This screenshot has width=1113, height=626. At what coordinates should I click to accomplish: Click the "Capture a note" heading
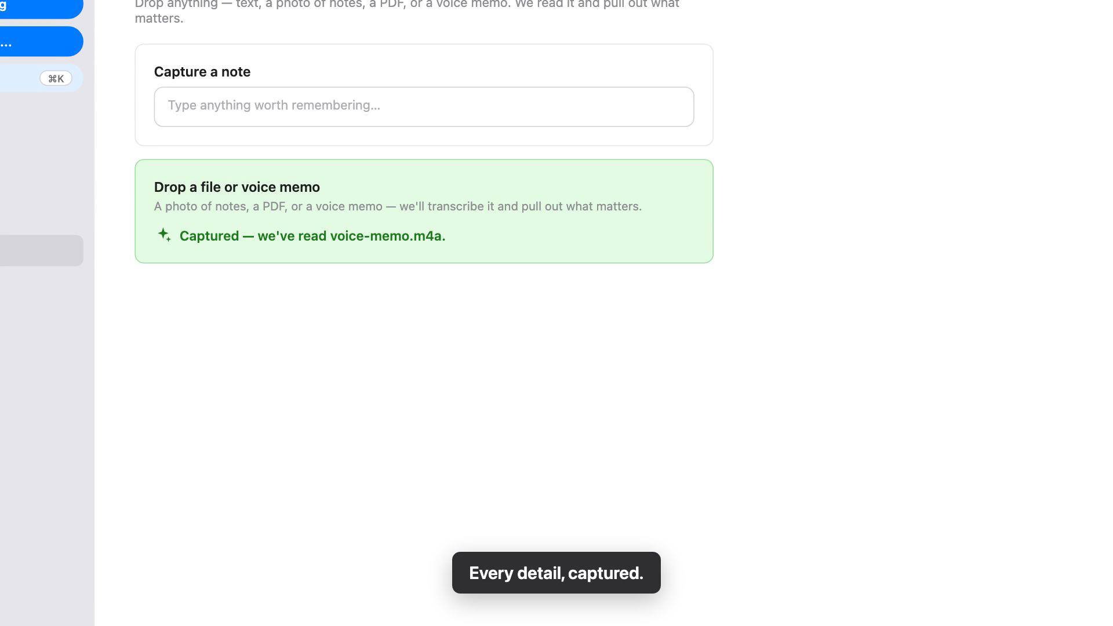202,72
